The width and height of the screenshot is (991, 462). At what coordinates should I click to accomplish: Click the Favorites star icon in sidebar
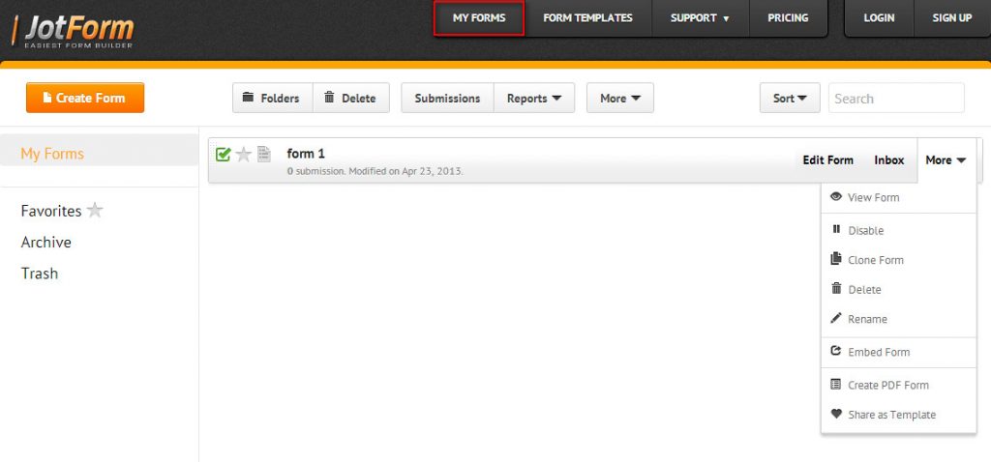tap(95, 211)
